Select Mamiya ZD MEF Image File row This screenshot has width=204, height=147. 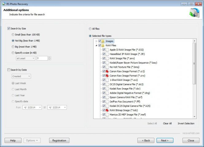point(128,115)
